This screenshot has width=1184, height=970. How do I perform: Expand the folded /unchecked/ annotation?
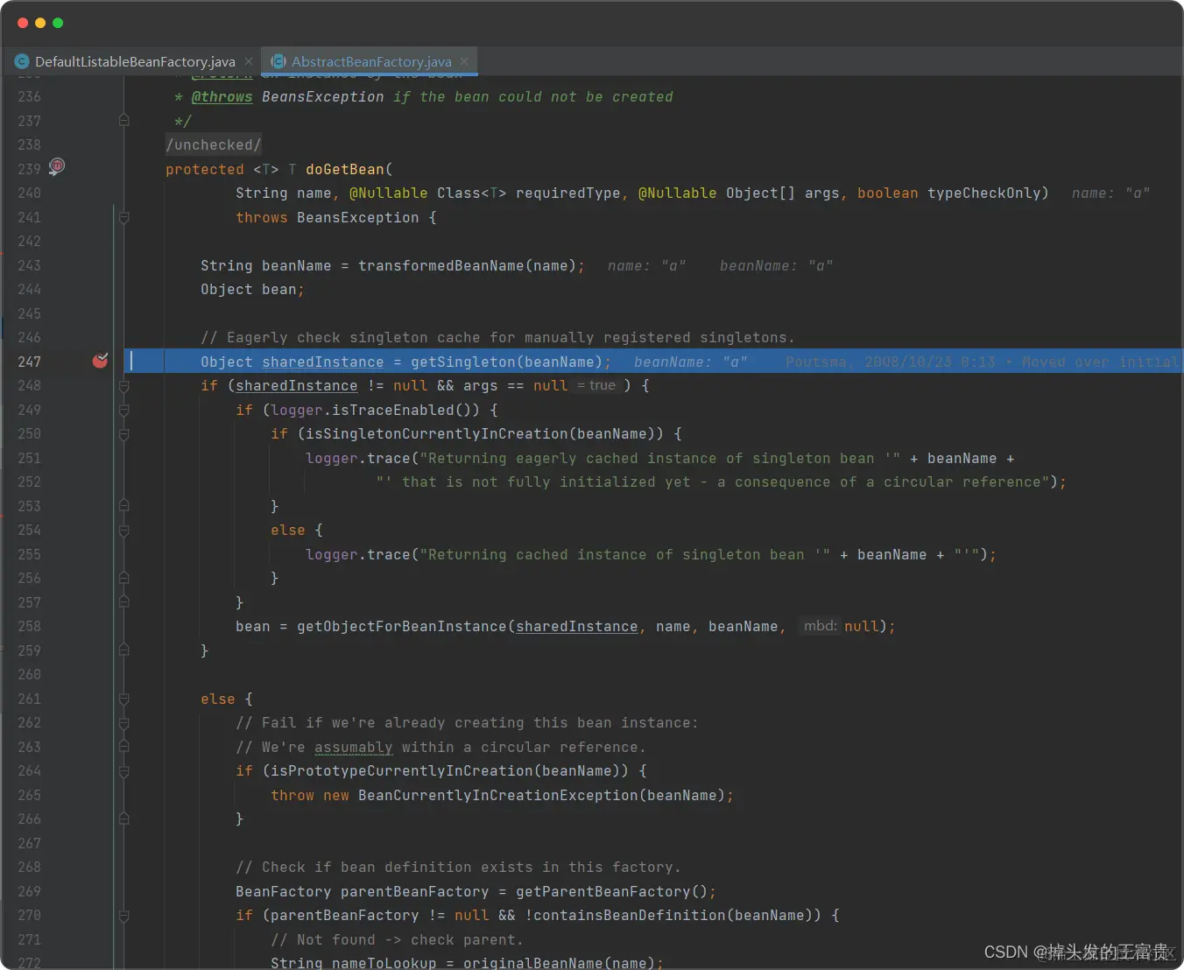click(x=214, y=144)
